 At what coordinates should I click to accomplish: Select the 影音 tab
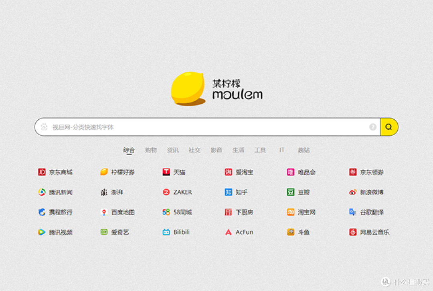(216, 150)
